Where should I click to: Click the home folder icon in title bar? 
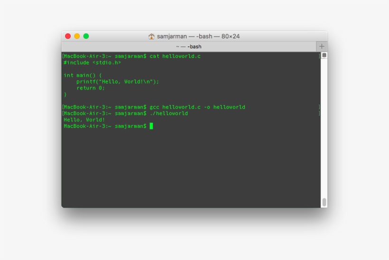pos(151,36)
